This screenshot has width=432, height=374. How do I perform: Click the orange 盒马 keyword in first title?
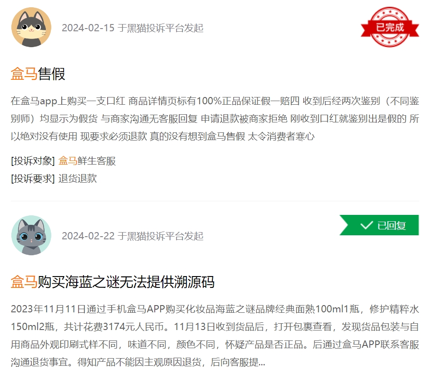click(24, 74)
